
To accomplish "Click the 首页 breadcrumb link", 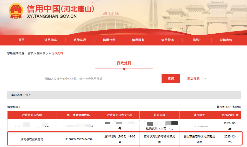I will tap(31, 53).
